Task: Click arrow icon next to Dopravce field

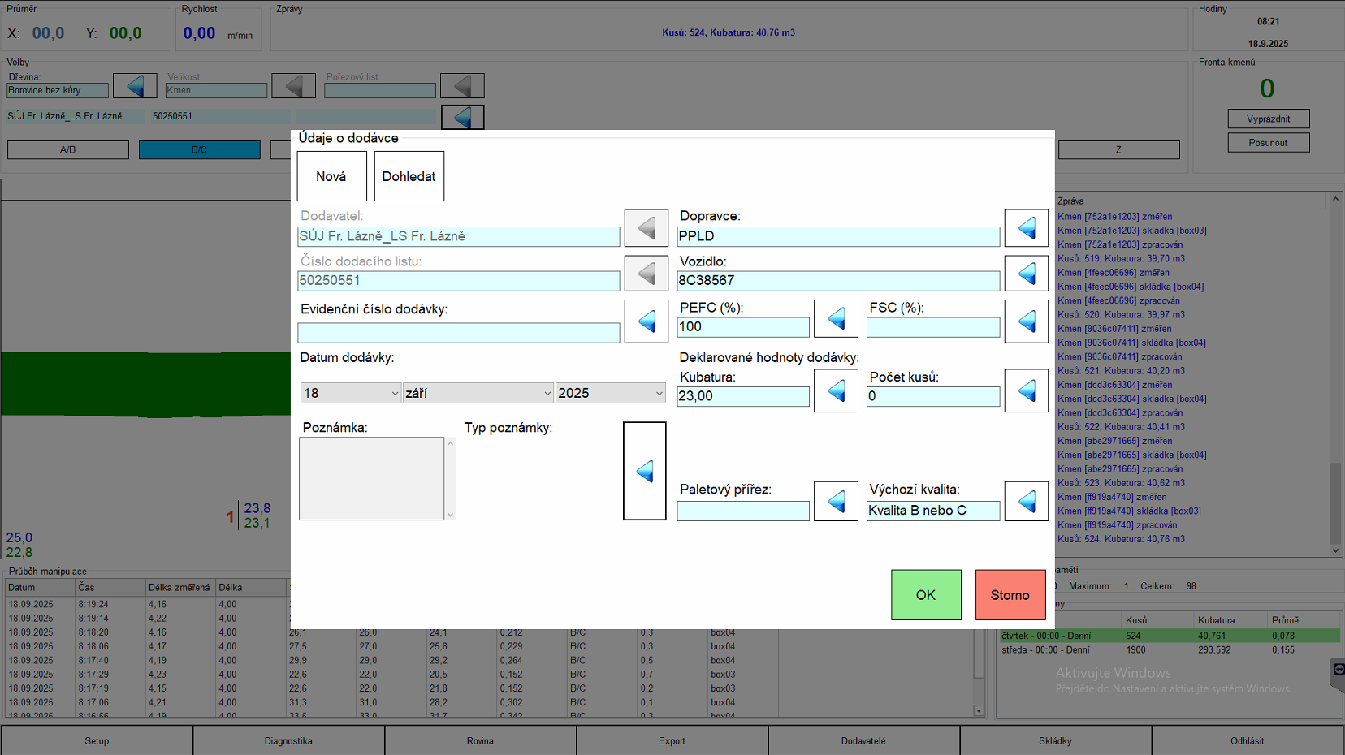Action: point(1026,228)
